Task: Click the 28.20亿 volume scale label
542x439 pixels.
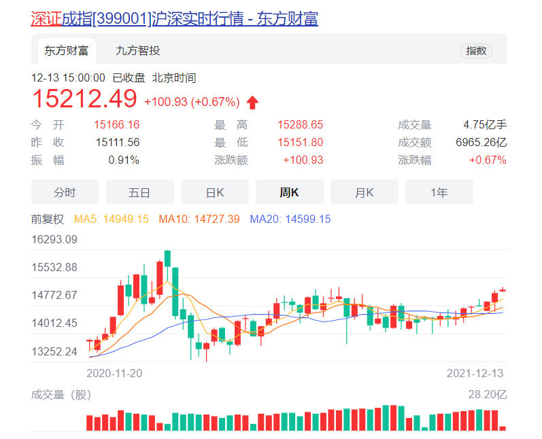Action: tap(488, 395)
